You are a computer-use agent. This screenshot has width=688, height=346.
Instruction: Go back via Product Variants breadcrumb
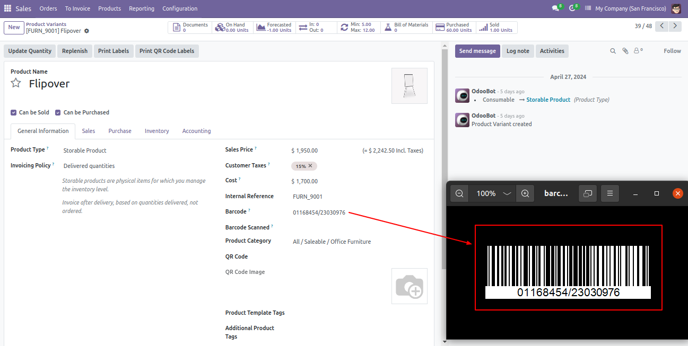(x=46, y=24)
